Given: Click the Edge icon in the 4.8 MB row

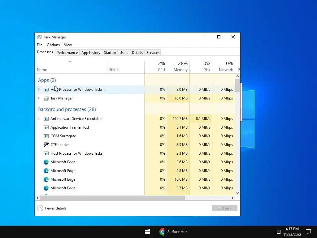Looking at the screenshot, I should point(46,171).
